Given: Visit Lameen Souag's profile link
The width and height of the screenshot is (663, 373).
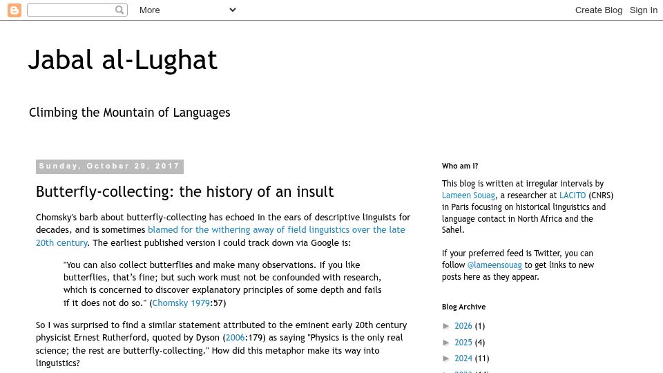Looking at the screenshot, I should [468, 195].
